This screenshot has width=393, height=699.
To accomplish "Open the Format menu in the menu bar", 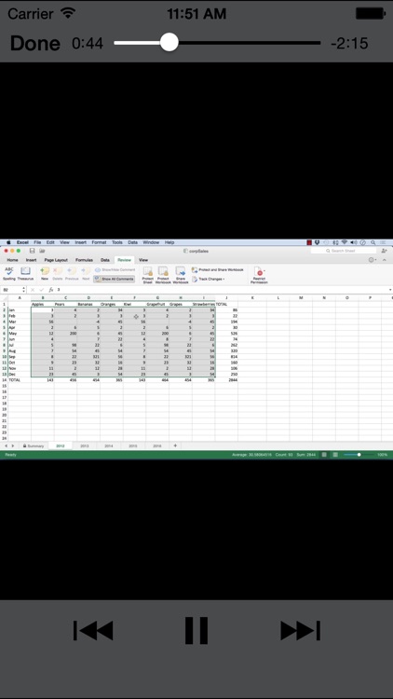I will (99, 242).
